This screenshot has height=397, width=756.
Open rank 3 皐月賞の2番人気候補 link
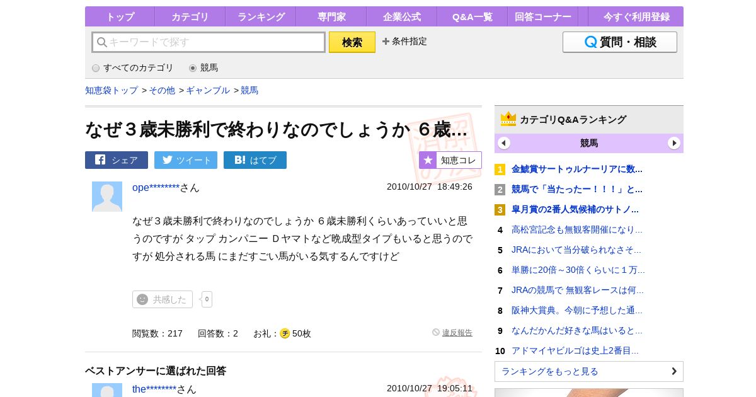(x=575, y=209)
